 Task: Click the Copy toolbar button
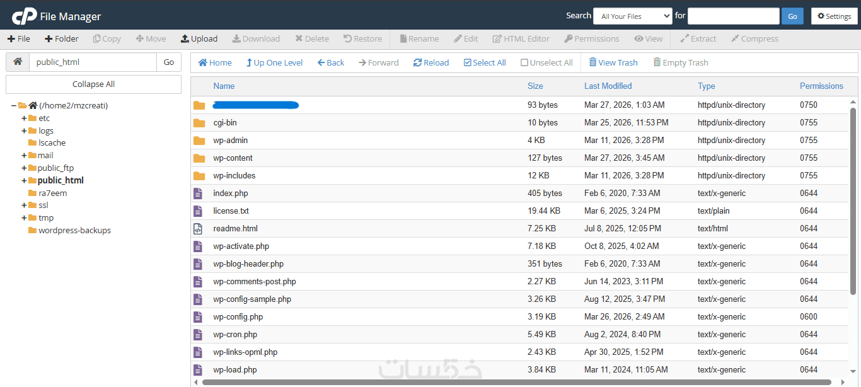(107, 38)
